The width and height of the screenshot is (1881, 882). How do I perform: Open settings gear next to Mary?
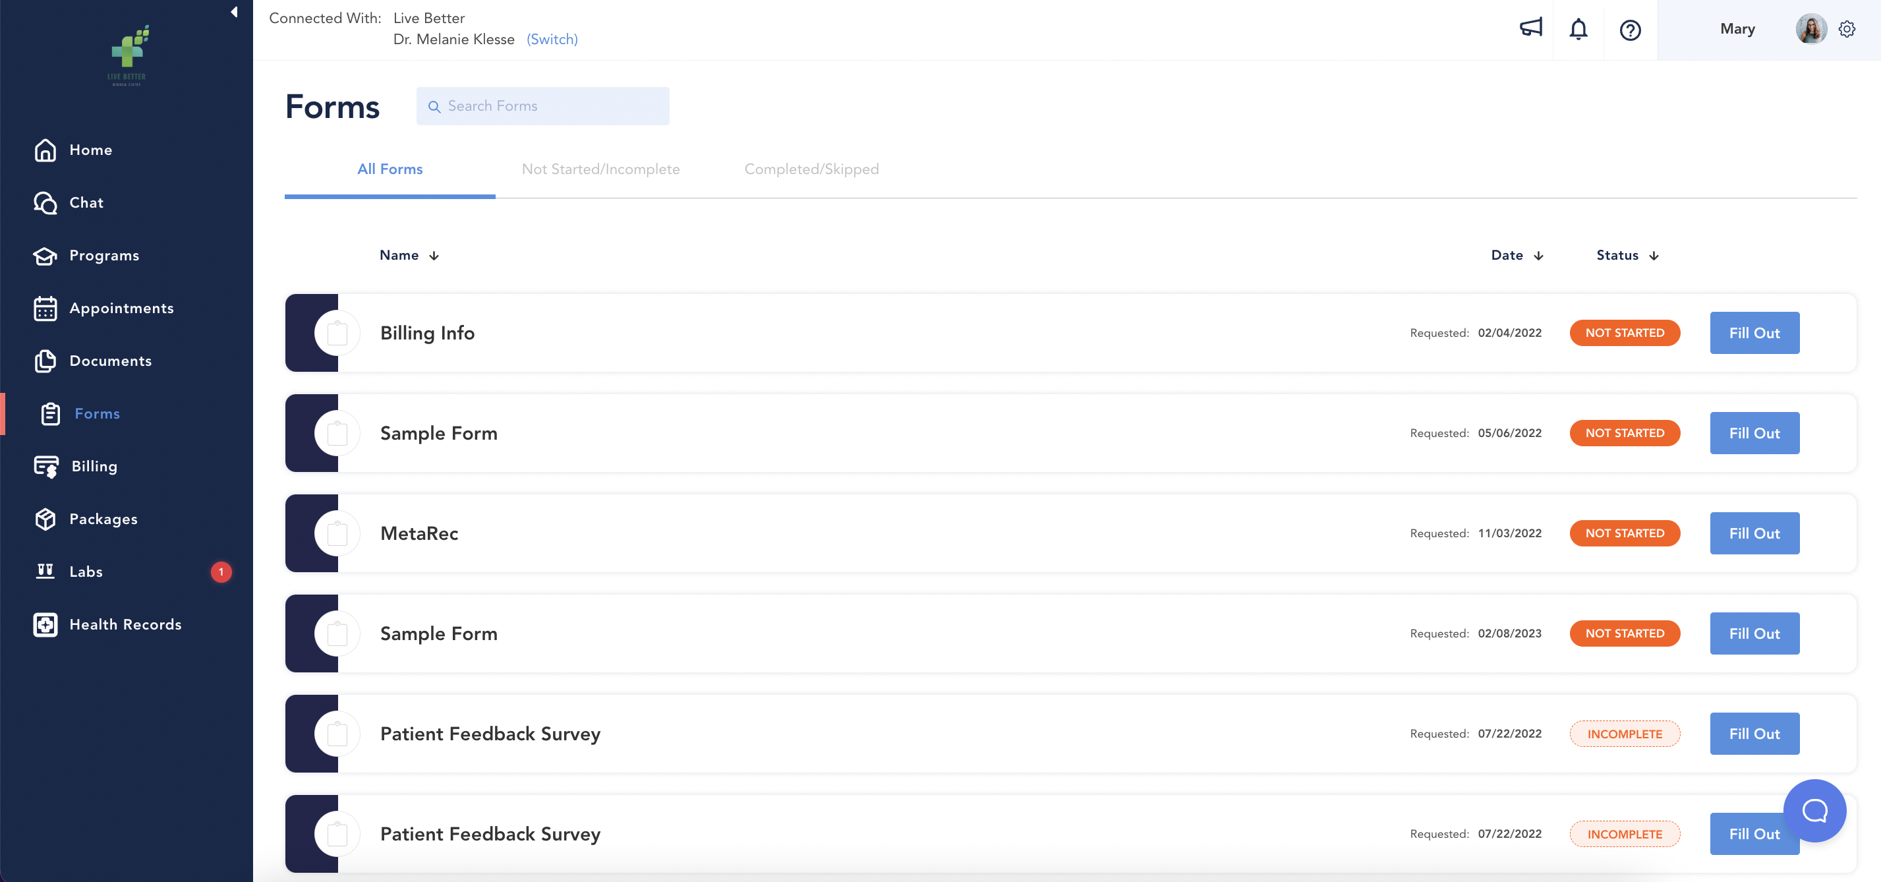pyautogui.click(x=1847, y=29)
